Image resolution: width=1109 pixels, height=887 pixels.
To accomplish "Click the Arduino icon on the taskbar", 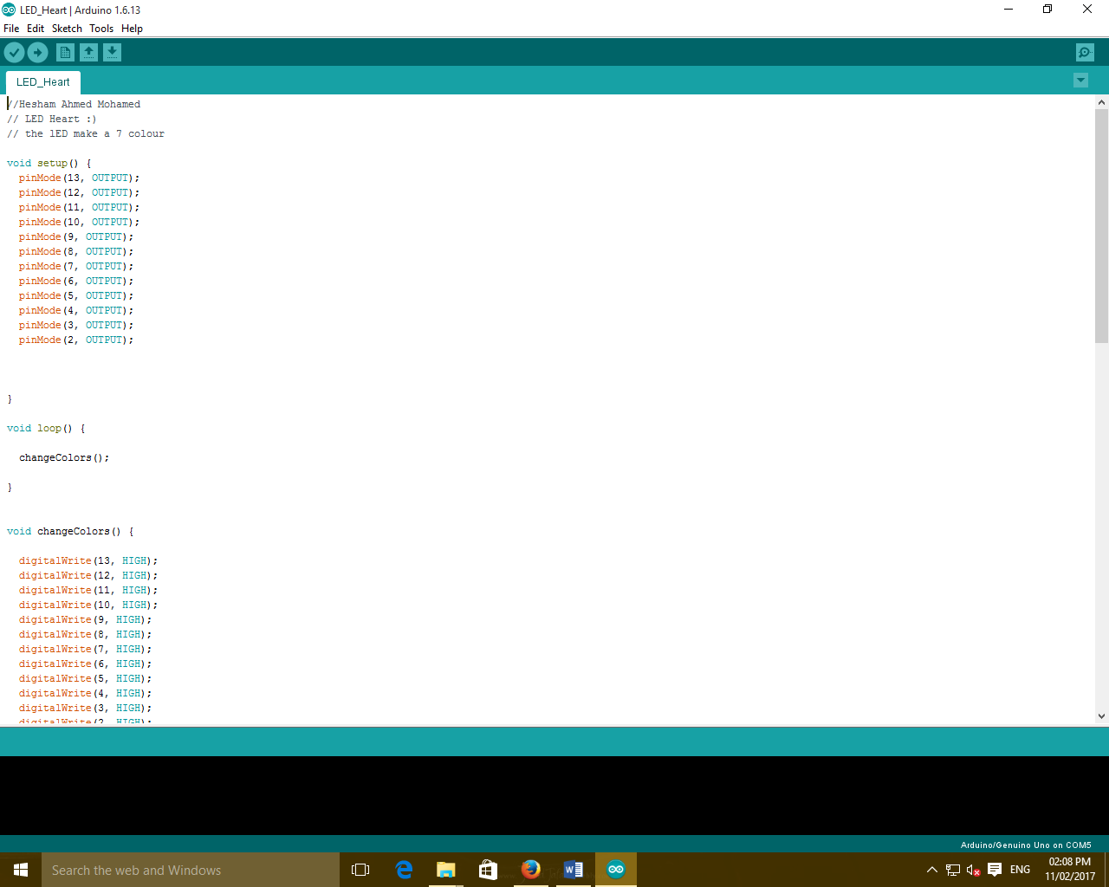I will 616,870.
